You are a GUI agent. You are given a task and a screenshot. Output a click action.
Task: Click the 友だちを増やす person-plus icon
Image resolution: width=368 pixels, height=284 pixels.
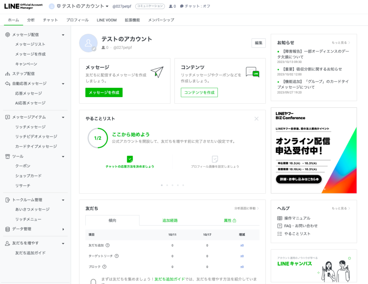(8, 243)
